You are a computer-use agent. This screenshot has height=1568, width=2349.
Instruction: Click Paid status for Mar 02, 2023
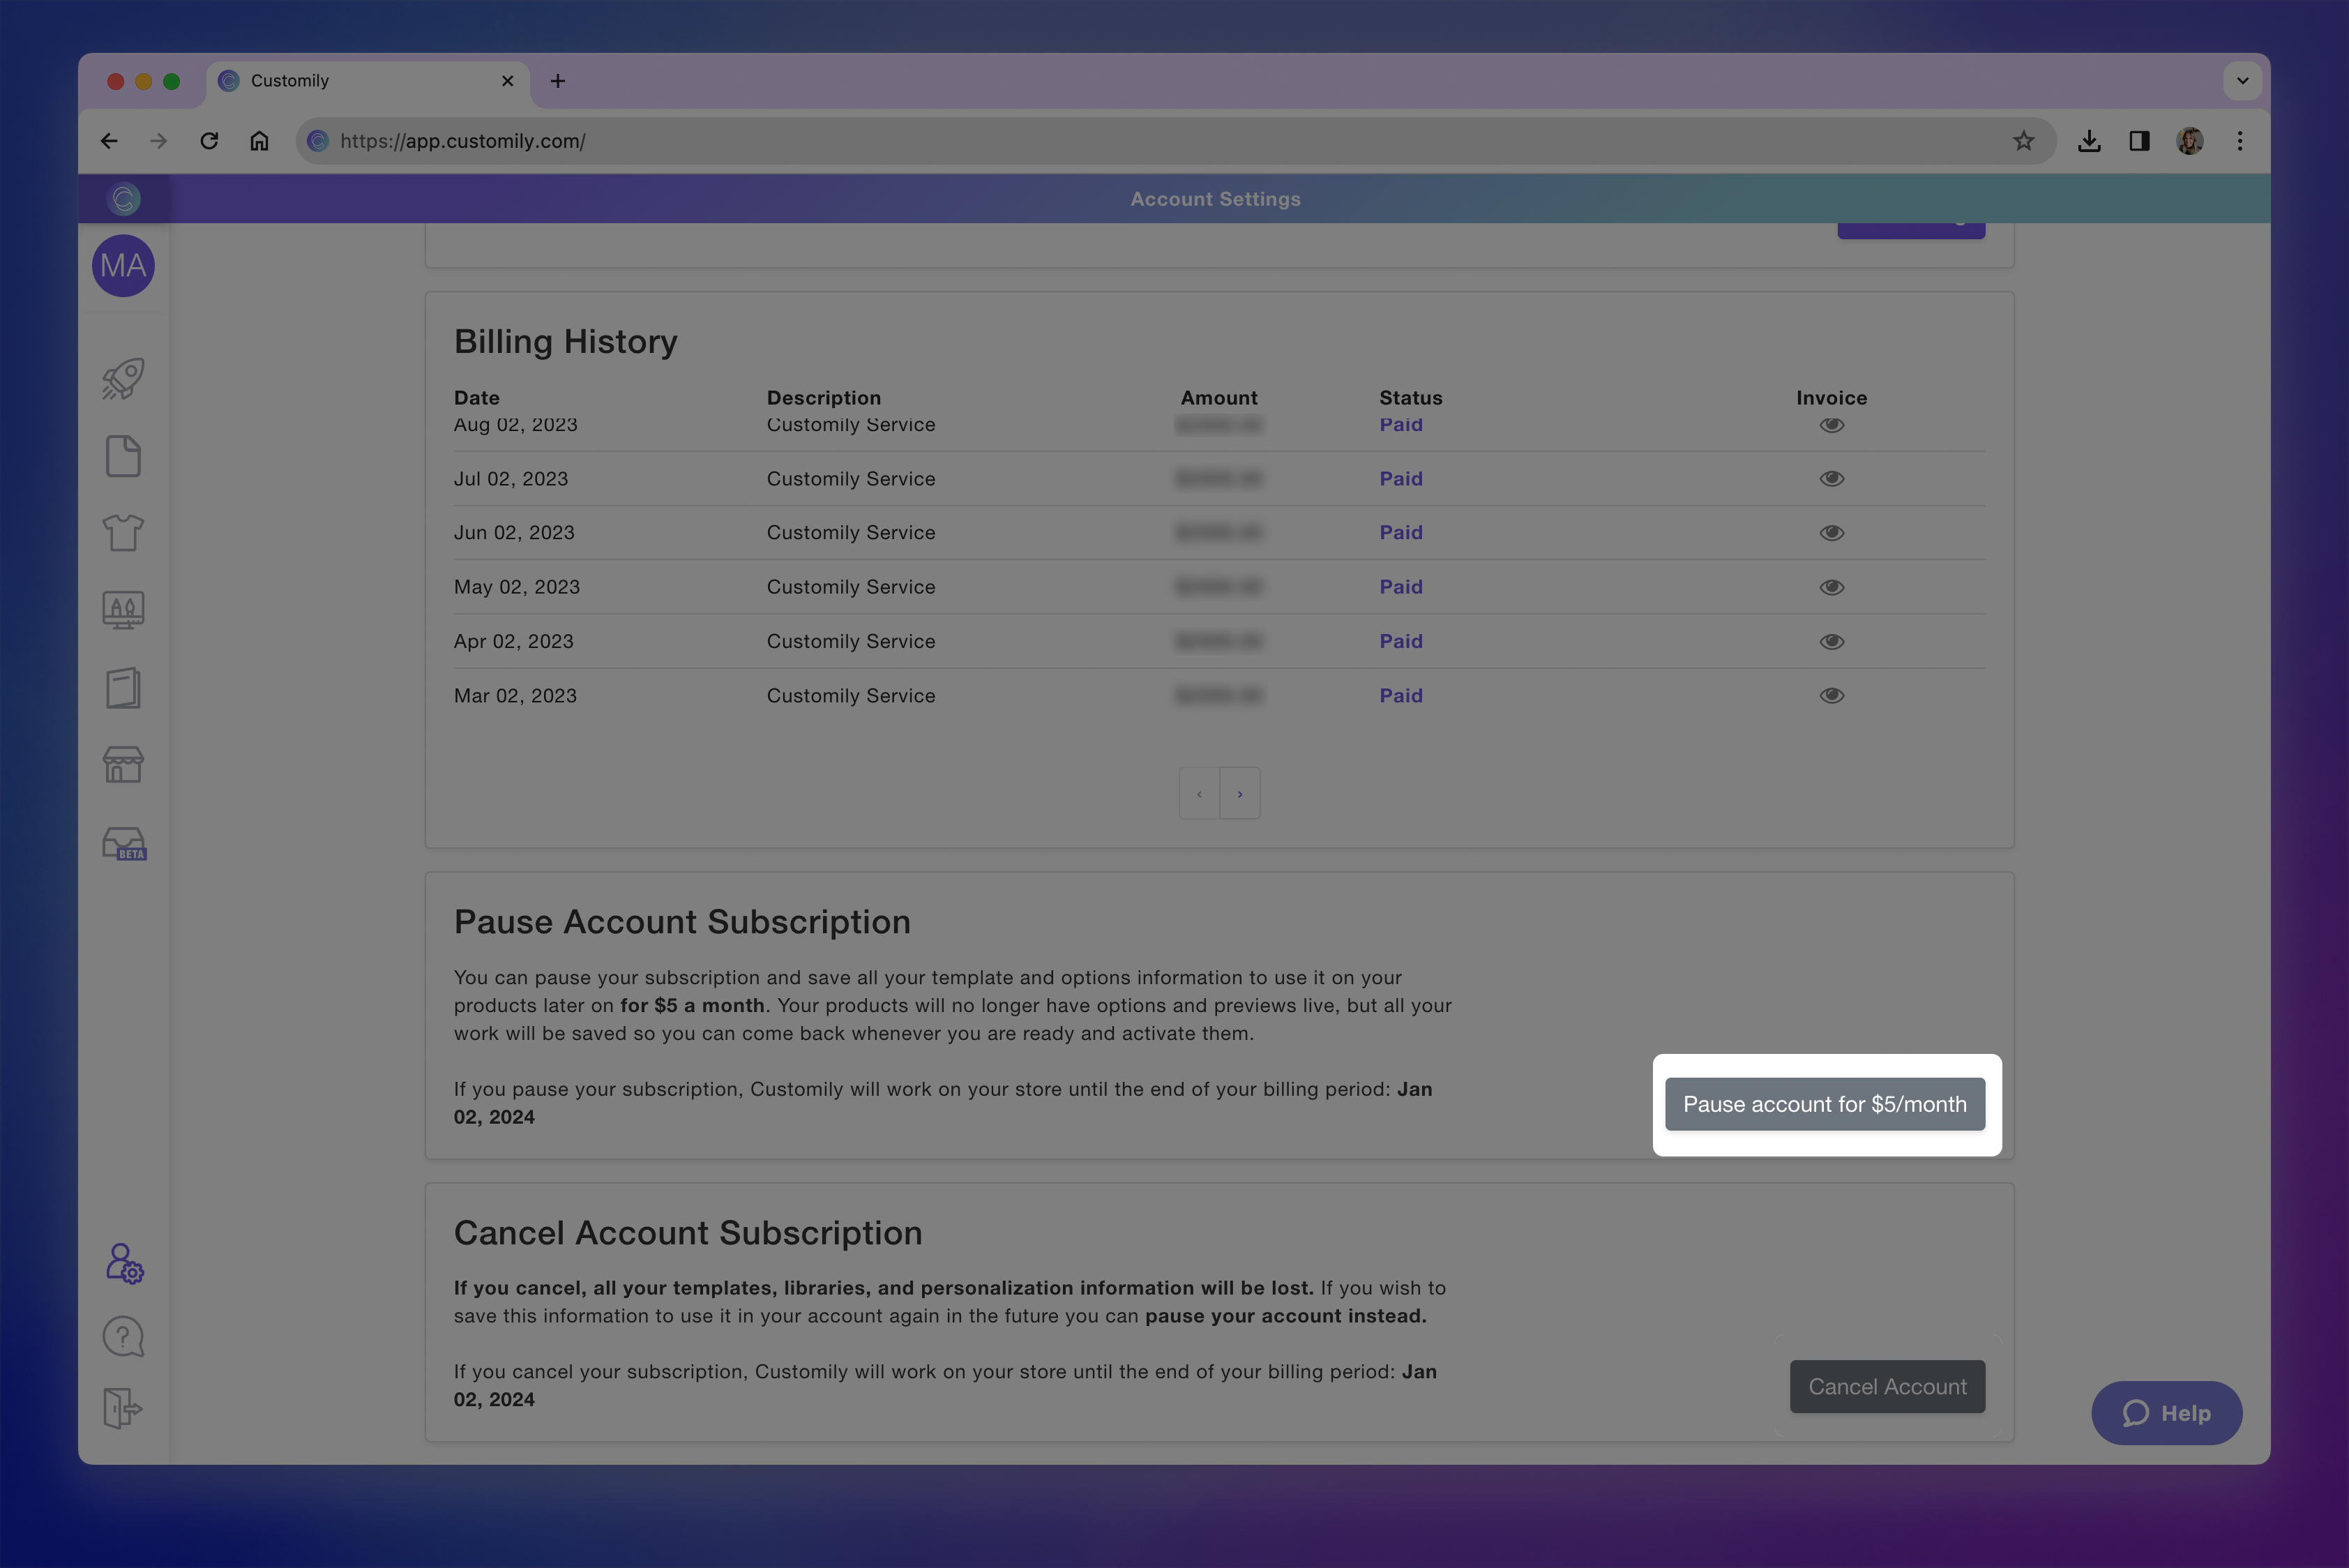point(1401,696)
